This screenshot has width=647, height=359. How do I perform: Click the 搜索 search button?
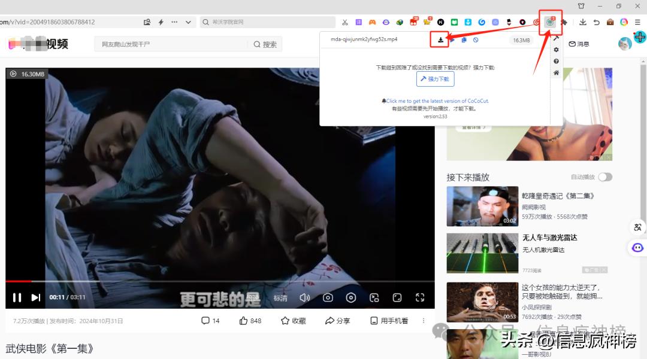click(265, 44)
